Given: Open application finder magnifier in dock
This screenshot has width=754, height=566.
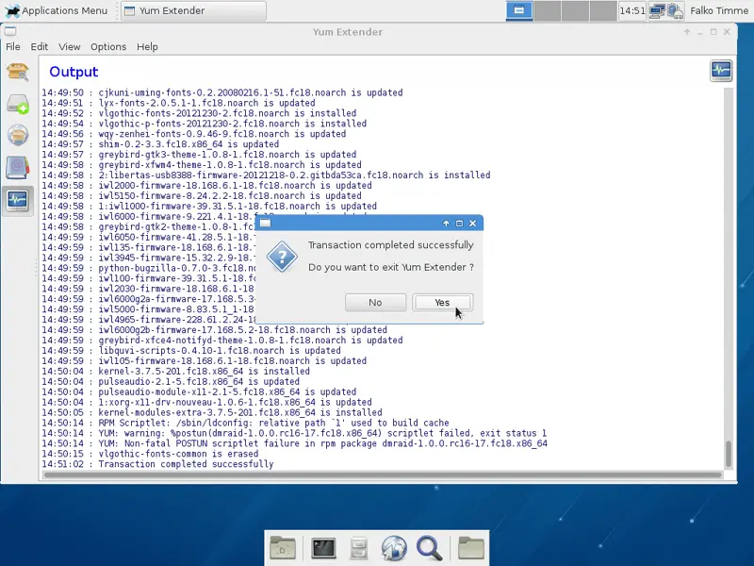Looking at the screenshot, I should point(429,548).
